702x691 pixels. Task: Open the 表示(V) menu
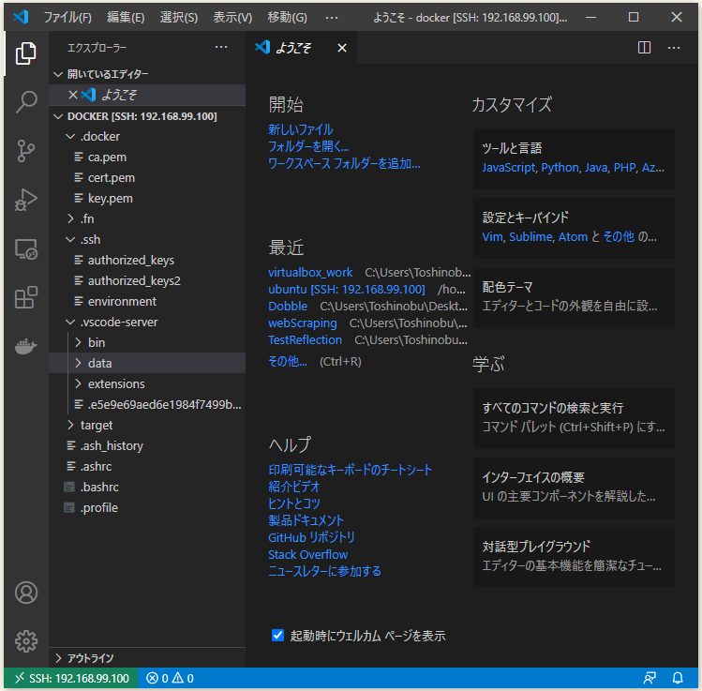[232, 18]
